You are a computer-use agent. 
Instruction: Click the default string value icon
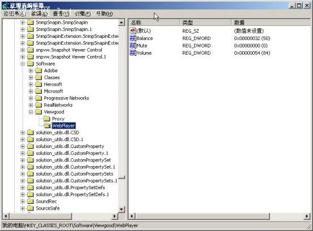click(x=132, y=30)
